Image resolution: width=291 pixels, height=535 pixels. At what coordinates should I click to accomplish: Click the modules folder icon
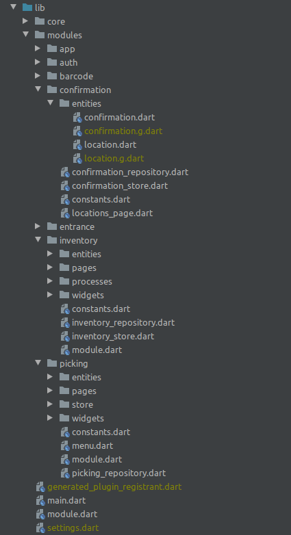click(x=40, y=35)
